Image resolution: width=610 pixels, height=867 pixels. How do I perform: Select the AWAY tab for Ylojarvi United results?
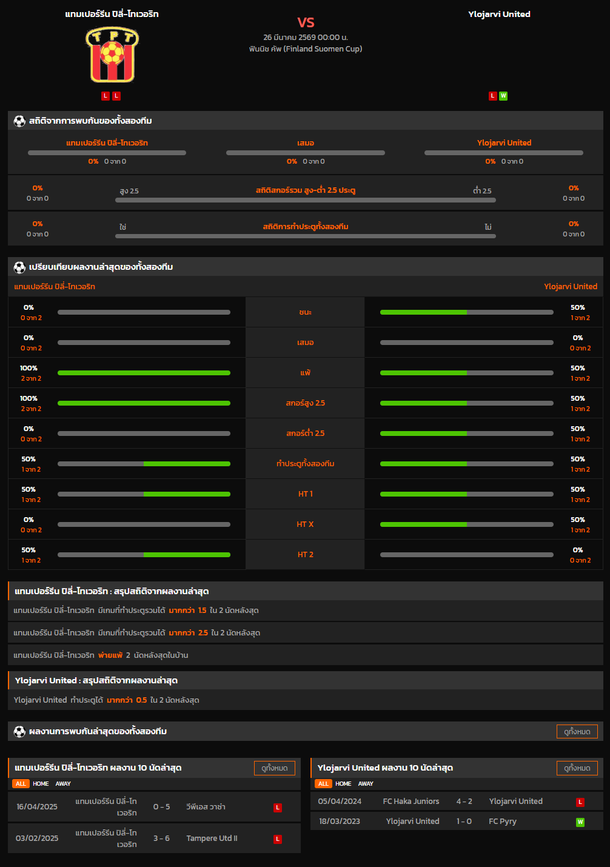(366, 784)
